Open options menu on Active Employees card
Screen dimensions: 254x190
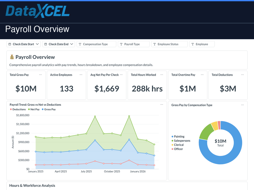(x=81, y=75)
